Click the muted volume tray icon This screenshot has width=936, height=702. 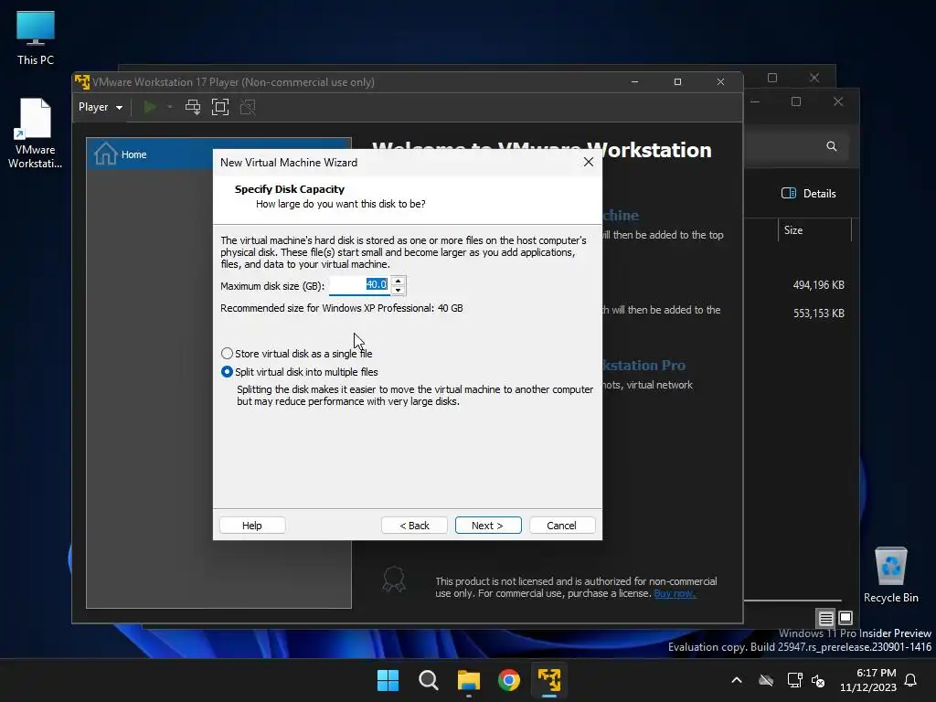tap(818, 680)
